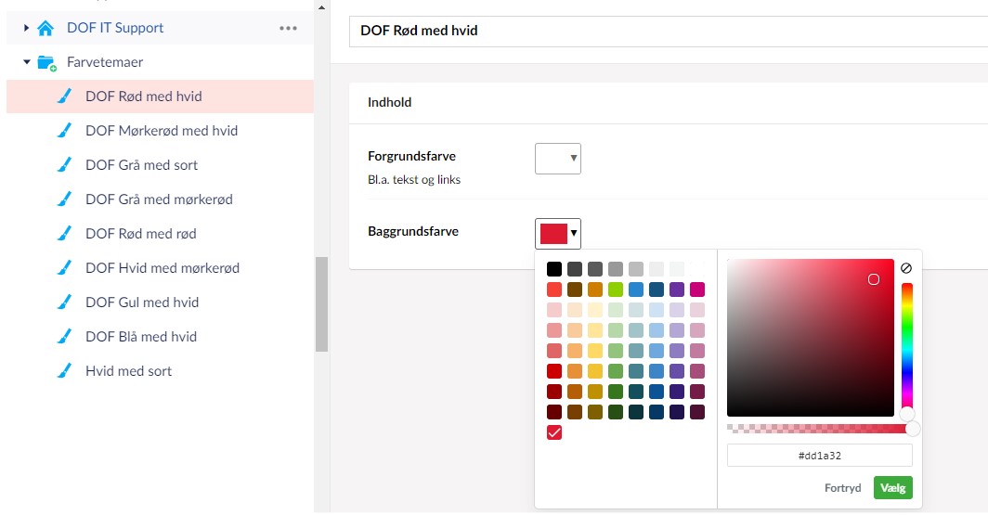
Task: Click the clear color (no color) icon
Action: point(906,268)
